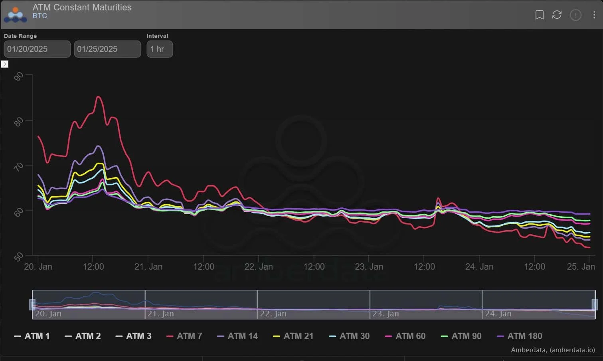603x361 pixels.
Task: Hide the ATM 14 series in legend
Action: point(237,336)
